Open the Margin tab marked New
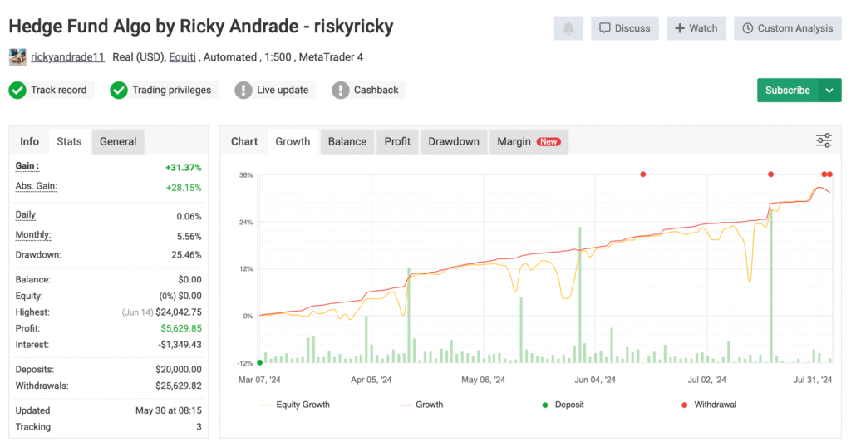Viewport: 851px width, 447px height. (x=528, y=141)
